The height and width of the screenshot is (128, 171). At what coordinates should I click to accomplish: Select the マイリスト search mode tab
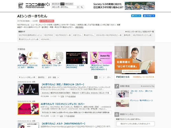click(x=69, y=4)
